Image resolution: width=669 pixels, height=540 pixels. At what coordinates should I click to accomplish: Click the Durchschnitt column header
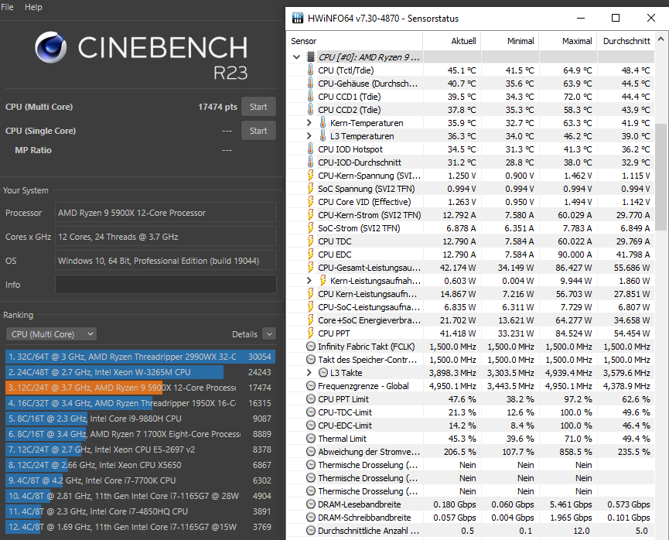(626, 41)
